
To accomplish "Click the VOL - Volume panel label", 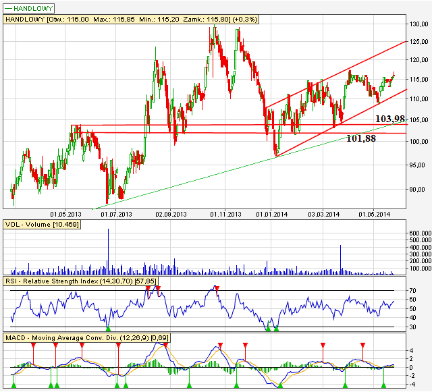I will click(x=42, y=224).
